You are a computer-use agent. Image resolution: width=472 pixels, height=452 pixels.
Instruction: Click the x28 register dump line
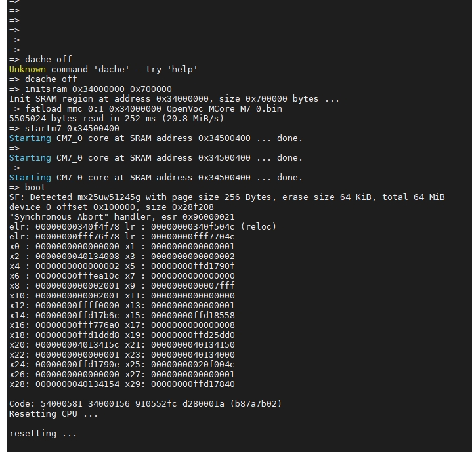pos(121,384)
